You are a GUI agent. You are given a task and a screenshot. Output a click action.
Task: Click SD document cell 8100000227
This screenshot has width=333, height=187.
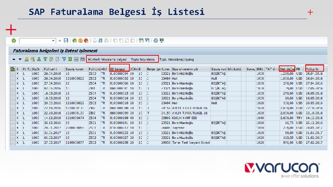click(119, 137)
